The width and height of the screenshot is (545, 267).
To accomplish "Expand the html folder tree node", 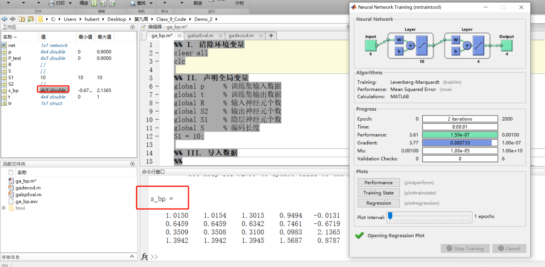I will pos(4,208).
